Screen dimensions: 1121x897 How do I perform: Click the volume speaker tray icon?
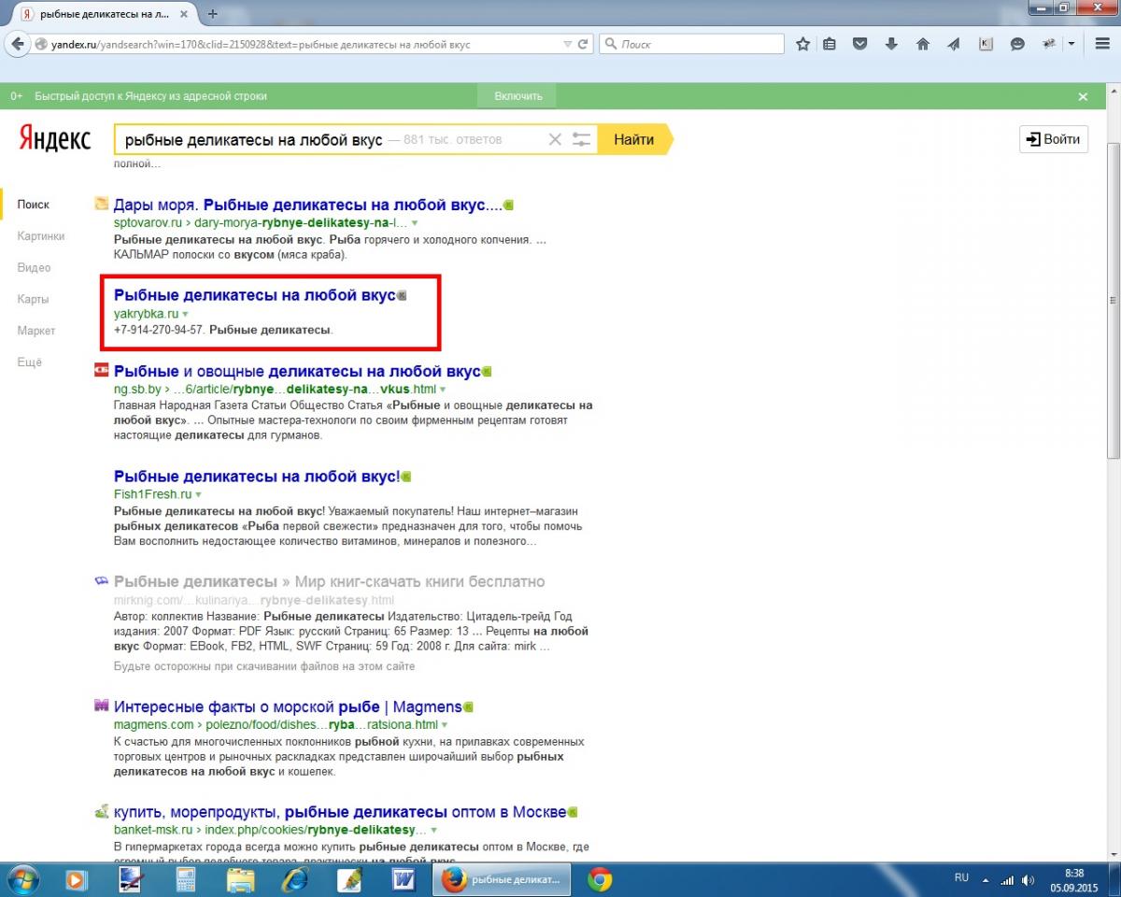[1029, 880]
